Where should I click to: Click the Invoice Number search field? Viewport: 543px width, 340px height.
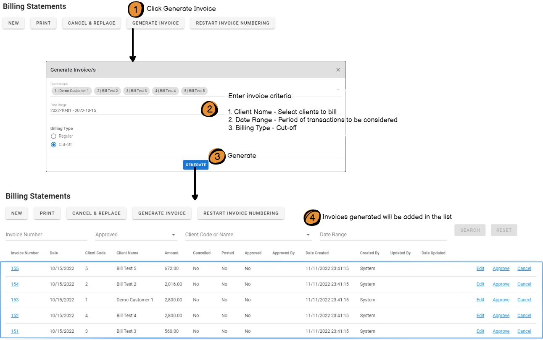tap(46, 235)
